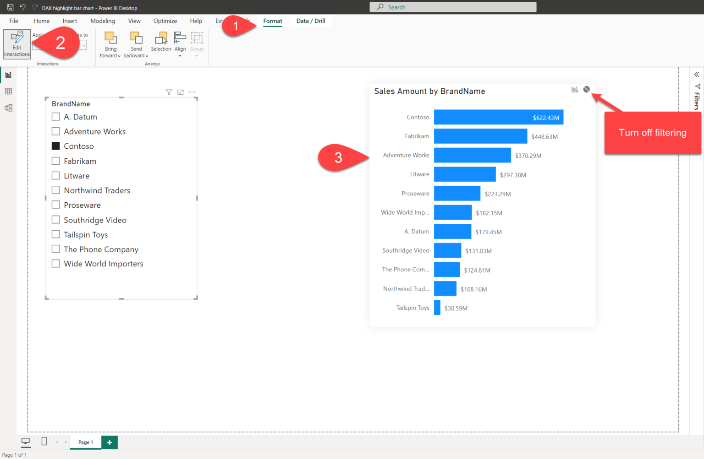The height and width of the screenshot is (459, 704).
Task: Add a new page with plus button
Action: [110, 443]
